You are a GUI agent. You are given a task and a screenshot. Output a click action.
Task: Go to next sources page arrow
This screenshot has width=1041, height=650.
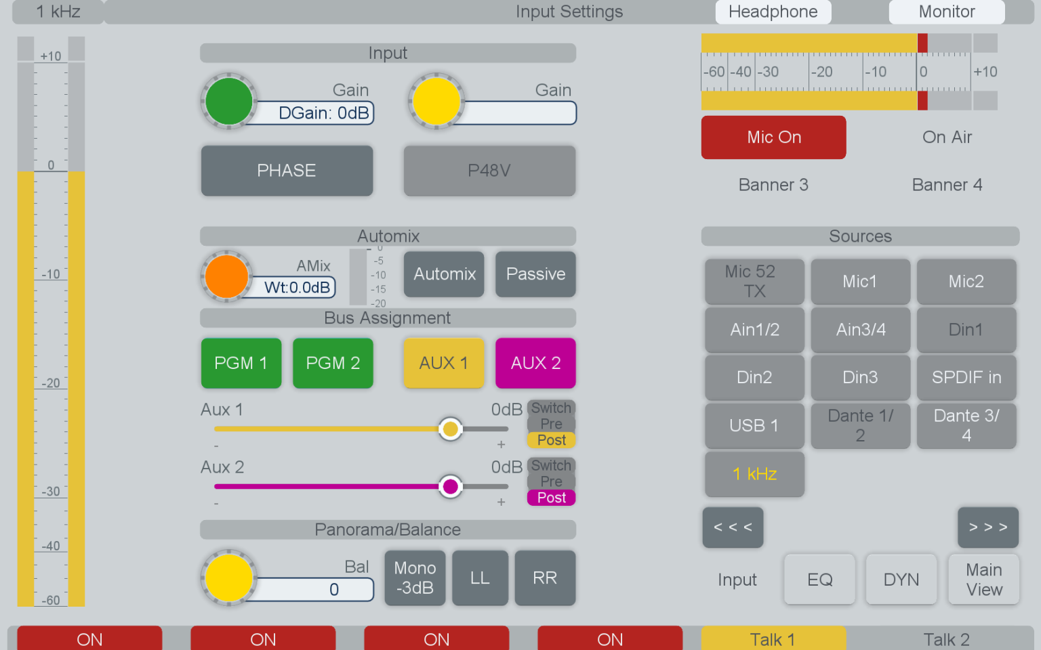click(987, 527)
